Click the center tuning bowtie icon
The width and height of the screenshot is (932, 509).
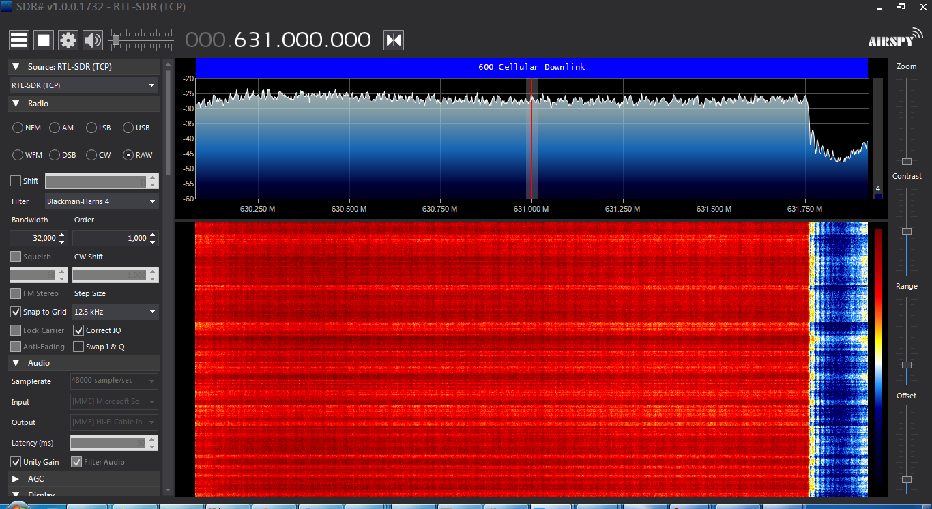[x=394, y=40]
